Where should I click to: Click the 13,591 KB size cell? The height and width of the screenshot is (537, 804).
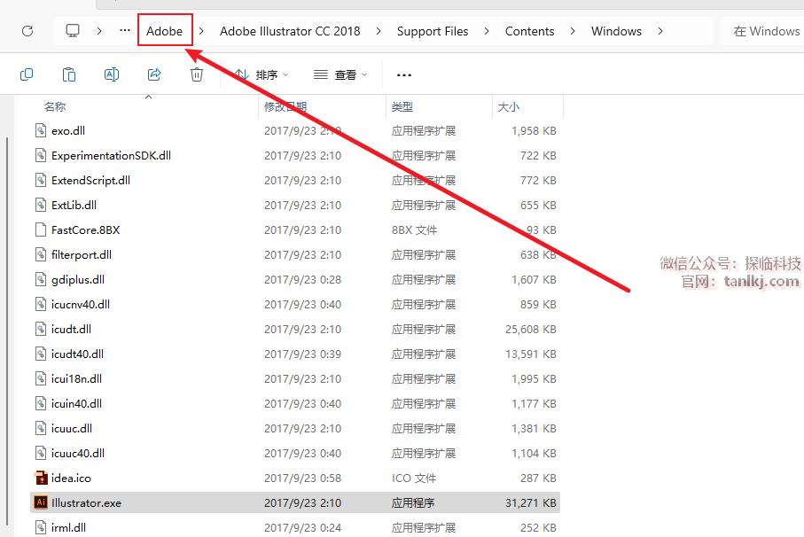click(531, 354)
